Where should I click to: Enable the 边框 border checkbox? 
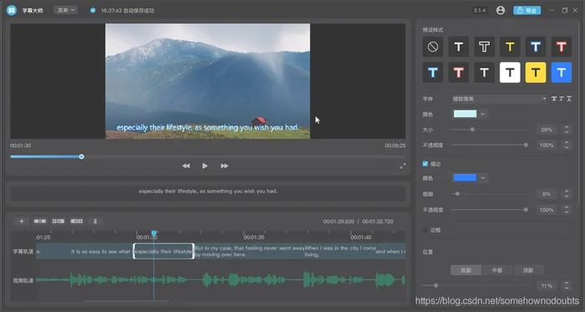425,230
